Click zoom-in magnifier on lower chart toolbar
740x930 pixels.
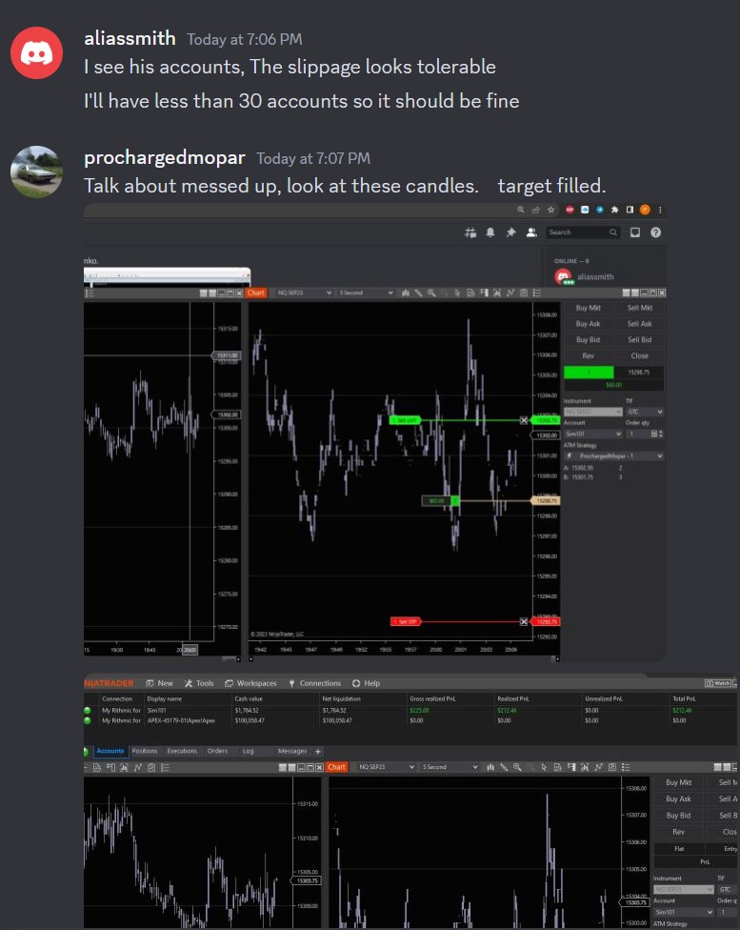point(517,767)
